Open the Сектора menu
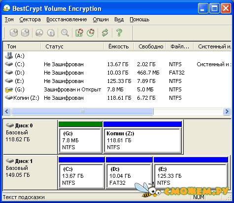Image resolution: width=234 pixels, height=203 pixels. click(30, 19)
